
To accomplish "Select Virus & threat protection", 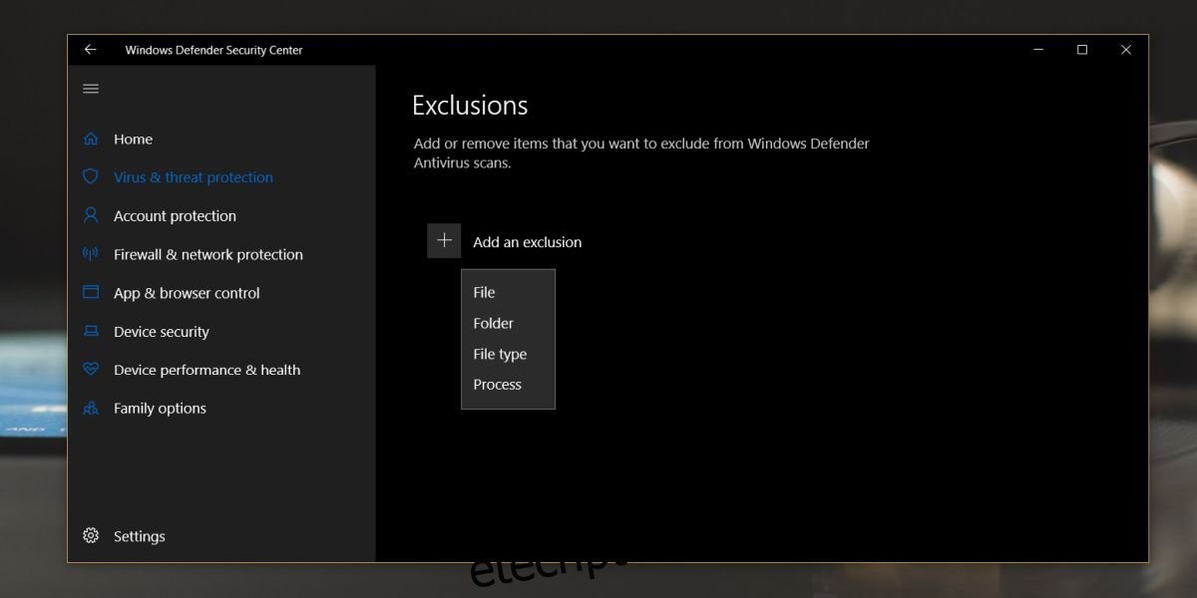I will pos(194,177).
